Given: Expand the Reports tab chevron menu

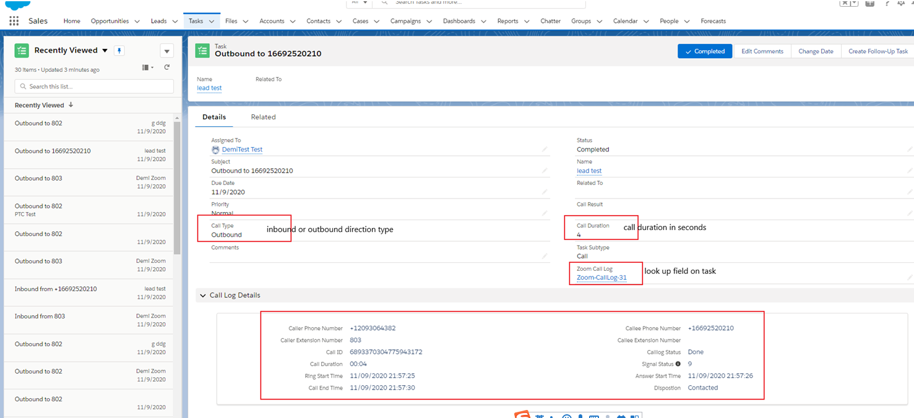Looking at the screenshot, I should pos(527,21).
